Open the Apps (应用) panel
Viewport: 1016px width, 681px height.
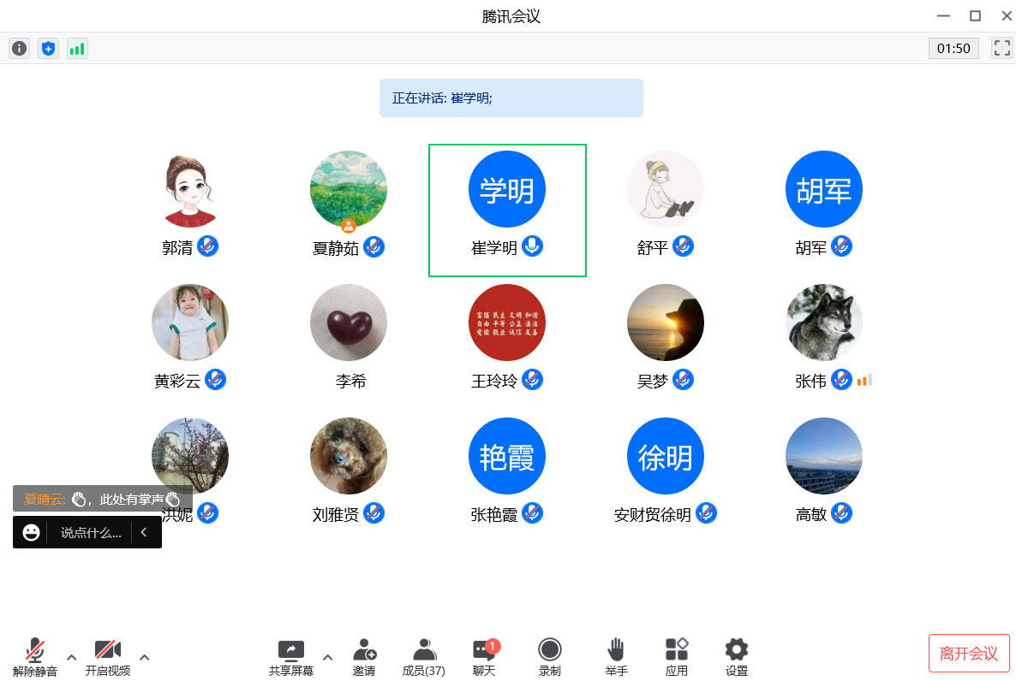click(676, 656)
